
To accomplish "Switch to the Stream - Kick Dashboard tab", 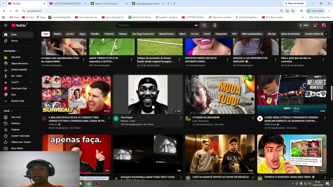I will 109,4.
